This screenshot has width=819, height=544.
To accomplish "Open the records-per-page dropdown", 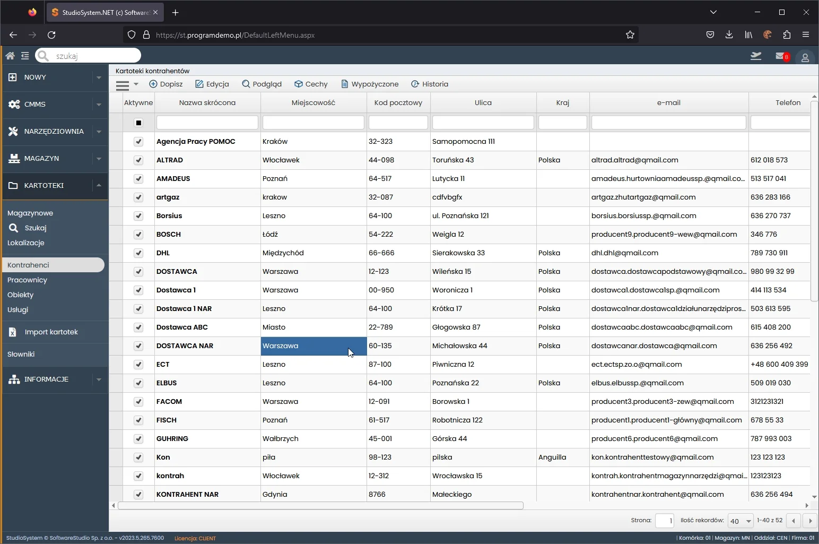I will [740, 521].
